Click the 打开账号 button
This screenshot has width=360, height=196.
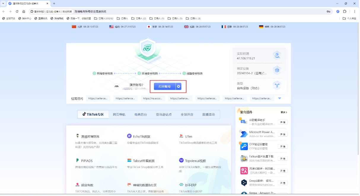tap(165, 86)
